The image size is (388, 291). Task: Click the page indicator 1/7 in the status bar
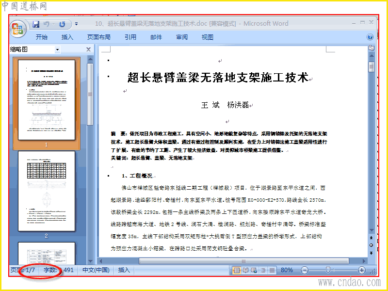[x=23, y=270]
